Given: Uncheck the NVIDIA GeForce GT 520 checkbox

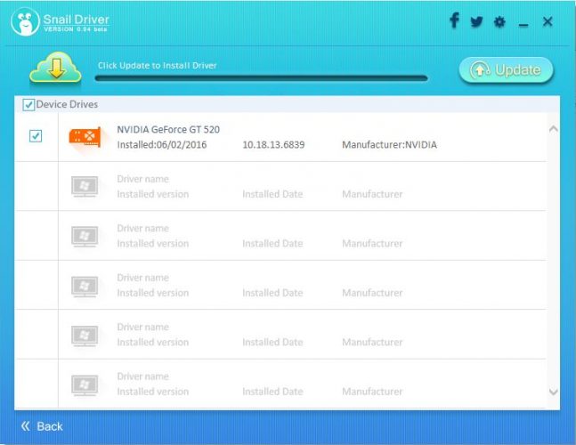Looking at the screenshot, I should (36, 136).
